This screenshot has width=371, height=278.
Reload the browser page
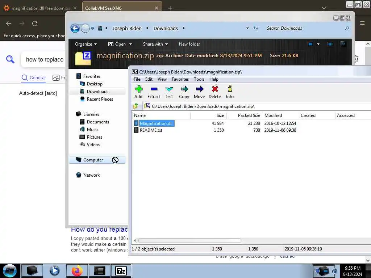35,24
